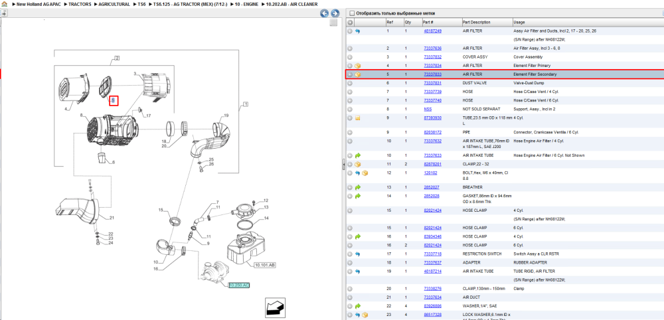This screenshot has width=664, height=320.
Task: Open part number link 48187249
Action: [x=433, y=31]
